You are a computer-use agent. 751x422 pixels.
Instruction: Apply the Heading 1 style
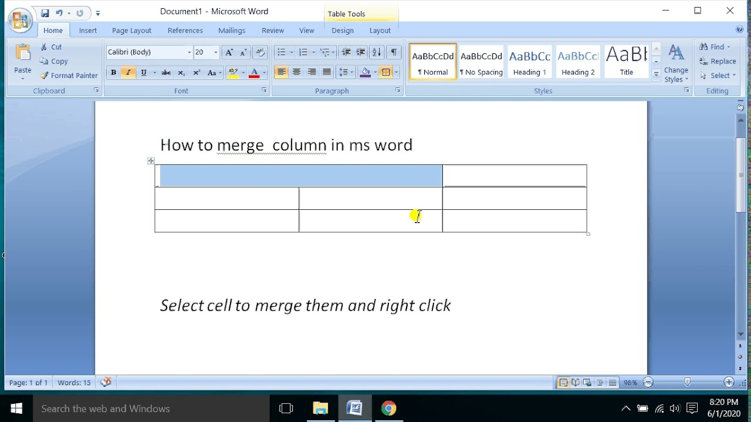(530, 62)
